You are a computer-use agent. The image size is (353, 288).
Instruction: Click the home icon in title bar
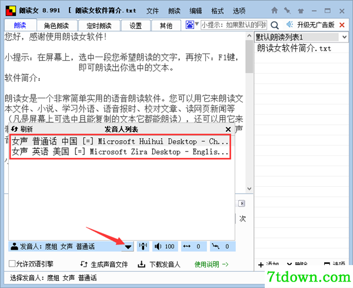[x=274, y=11]
